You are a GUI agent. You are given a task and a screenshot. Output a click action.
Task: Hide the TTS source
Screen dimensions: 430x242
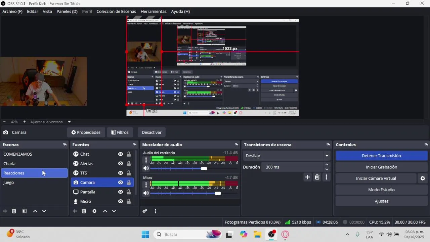120,173
